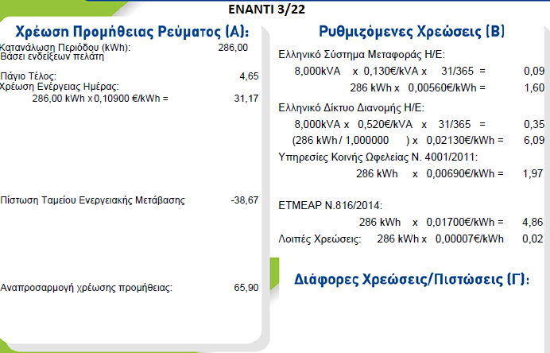This screenshot has width=550, height=353.
Task: Click the ΕΝΑΝΤΙ 3/22 title
Action: click(x=266, y=9)
